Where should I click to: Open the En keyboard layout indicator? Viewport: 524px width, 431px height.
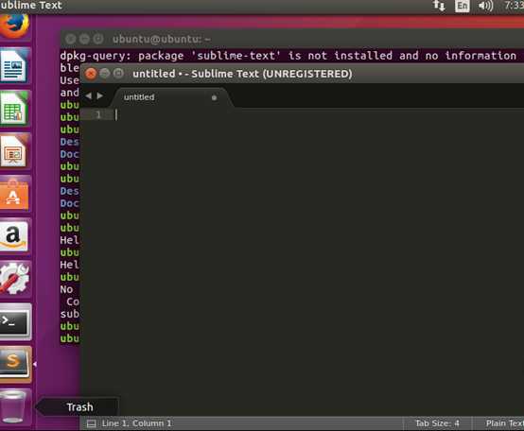[x=463, y=6]
